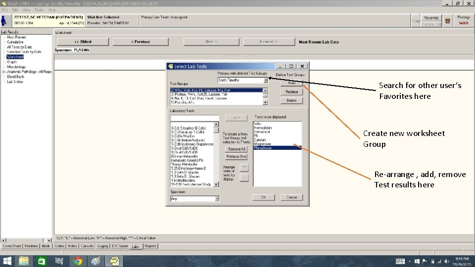Click OK in Select Lab Tests
This screenshot has width=475, height=267.
pyautogui.click(x=264, y=197)
